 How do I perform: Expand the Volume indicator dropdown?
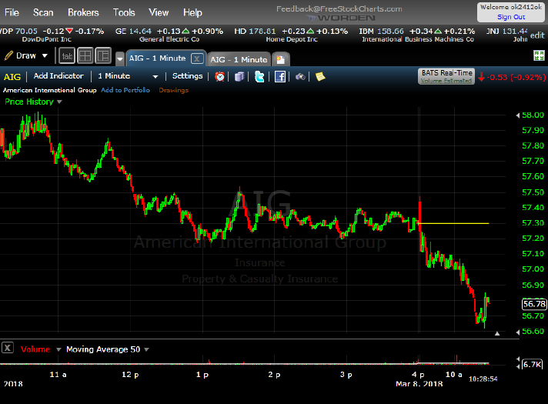58,349
